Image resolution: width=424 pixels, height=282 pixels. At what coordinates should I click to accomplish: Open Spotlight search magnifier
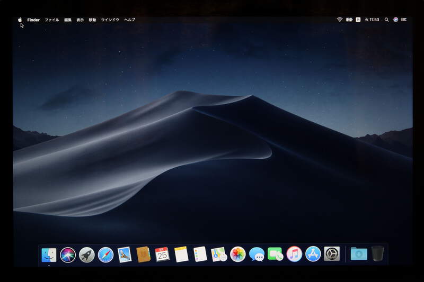coord(387,20)
